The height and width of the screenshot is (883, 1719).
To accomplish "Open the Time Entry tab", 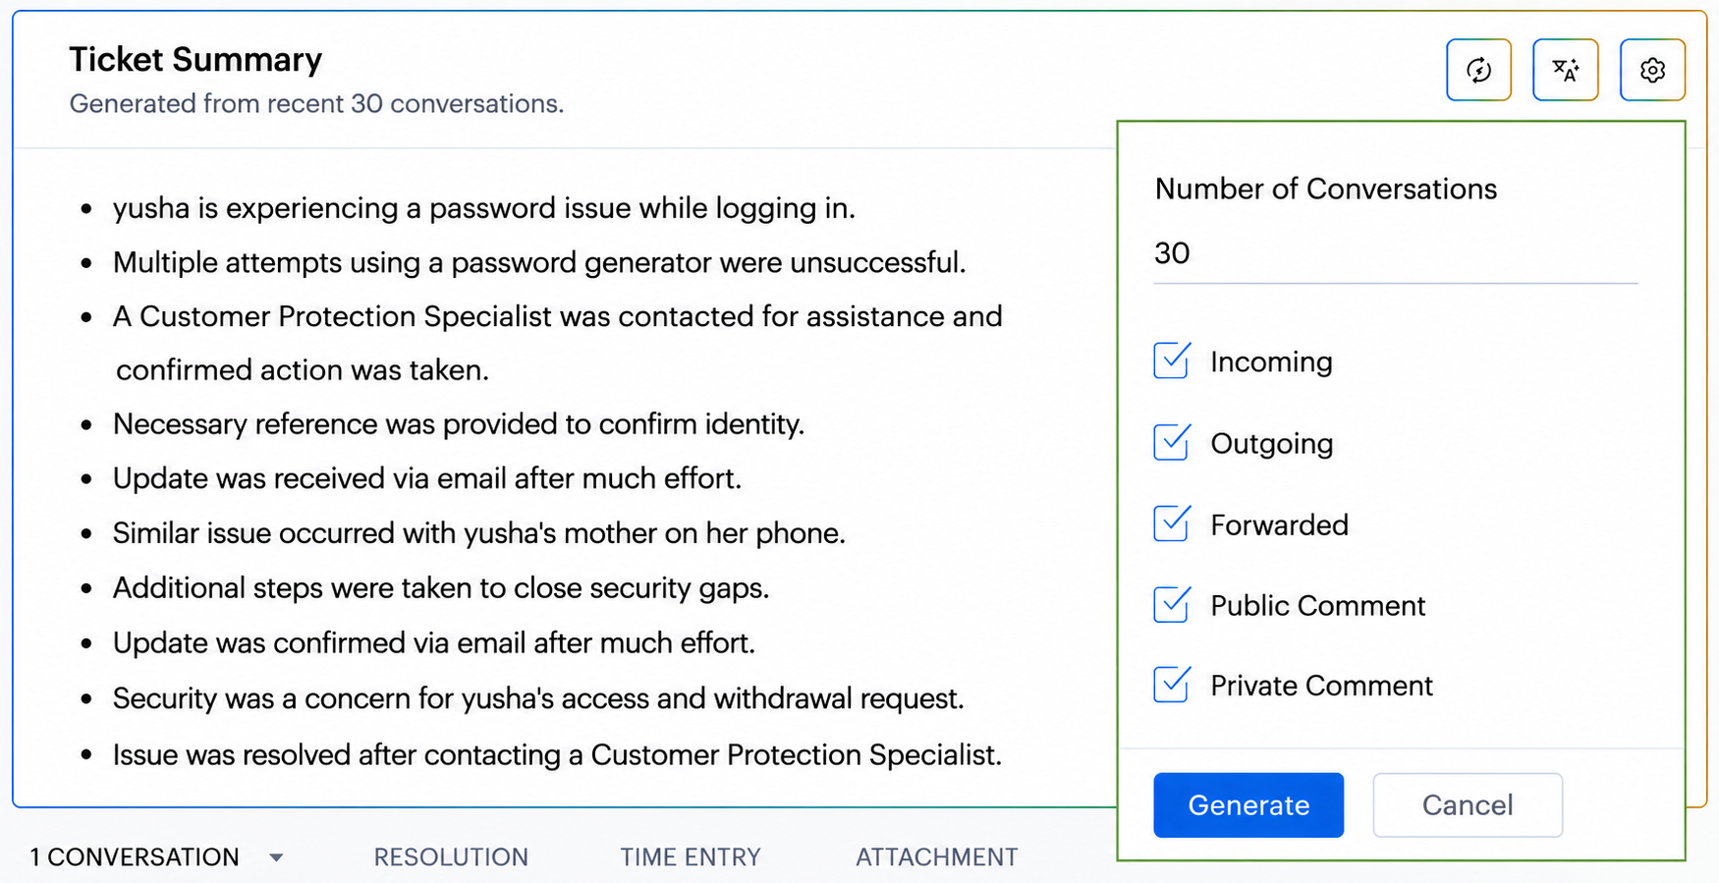I will [x=691, y=856].
